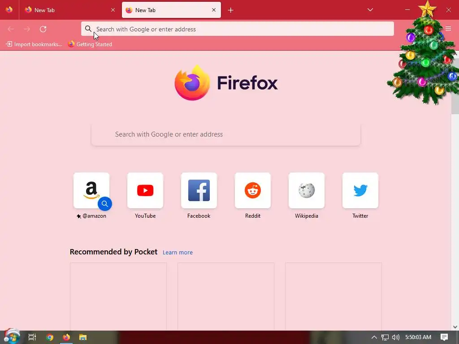This screenshot has height=344, width=459.
Task: Open the Twitter shortcut tile
Action: (360, 190)
